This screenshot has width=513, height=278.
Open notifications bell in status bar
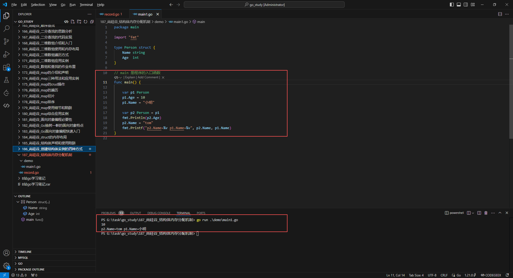(507, 275)
